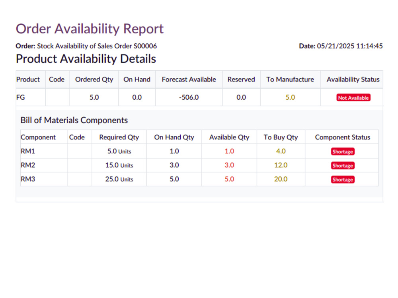Image resolution: width=398 pixels, height=298 pixels.
Task: Click RM3 On Hand Qty value 5.0
Action: pyautogui.click(x=174, y=179)
